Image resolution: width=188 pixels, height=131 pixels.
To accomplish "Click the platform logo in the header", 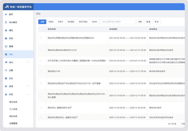I will click(7, 7).
